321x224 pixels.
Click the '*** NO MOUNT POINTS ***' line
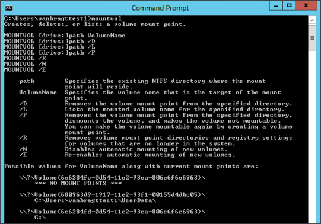pos(78,183)
